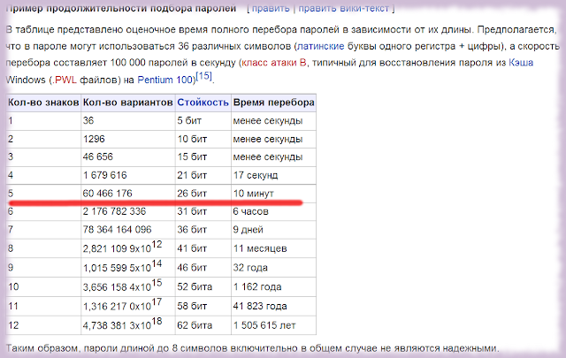
Task: Select the 'Кол-во знаков' header cell
Action: coord(43,103)
